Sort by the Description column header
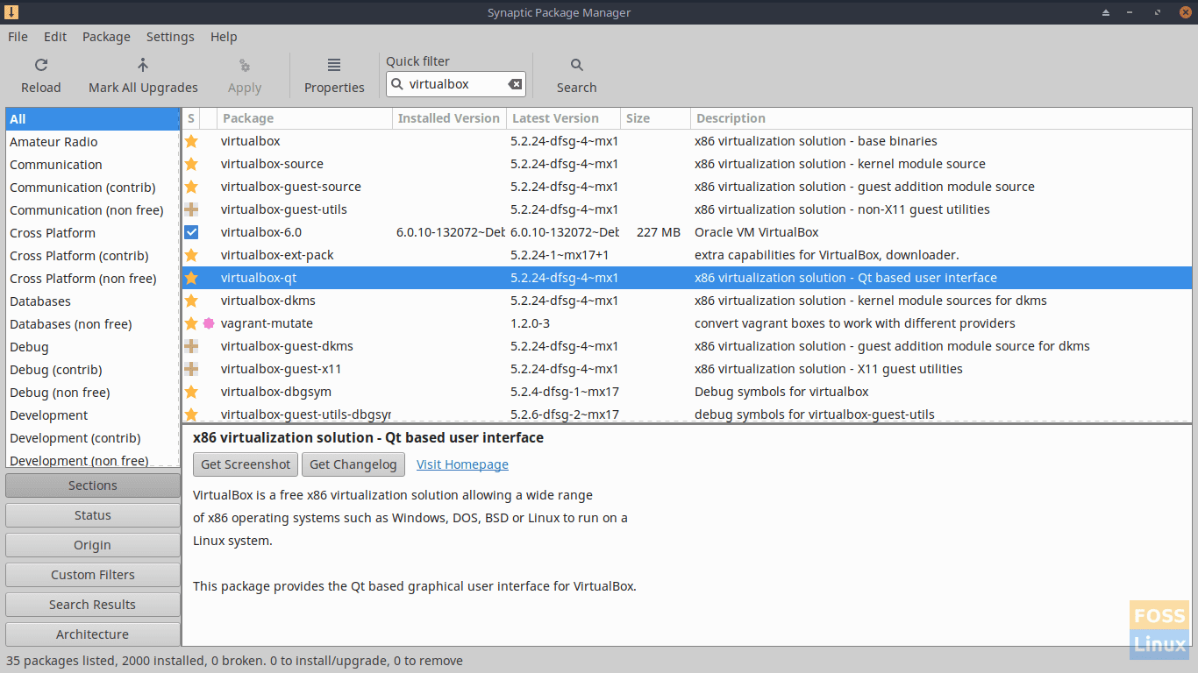 (941, 118)
